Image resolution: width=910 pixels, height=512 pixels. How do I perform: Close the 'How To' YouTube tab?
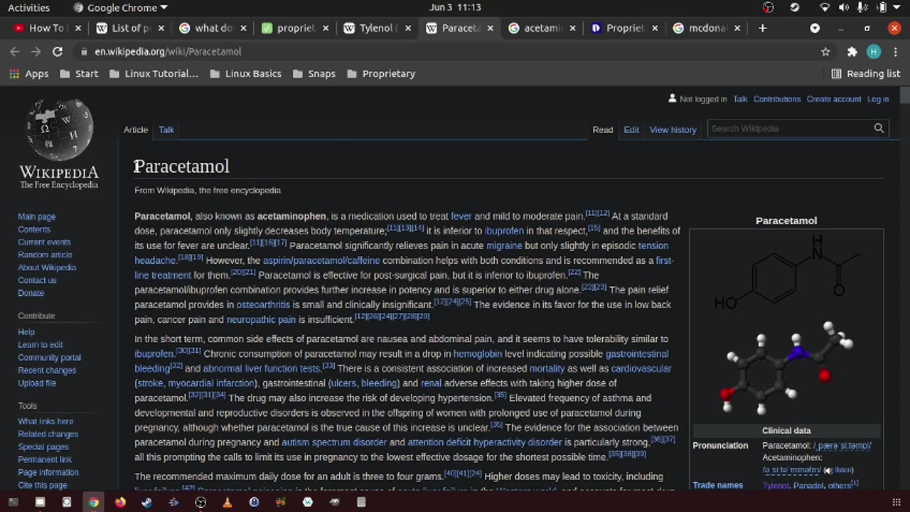78,28
